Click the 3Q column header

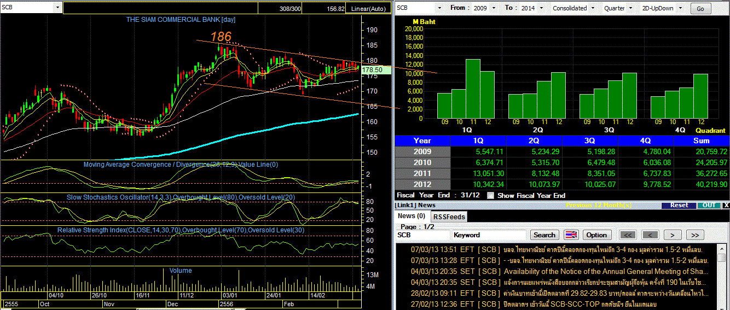[x=590, y=141]
